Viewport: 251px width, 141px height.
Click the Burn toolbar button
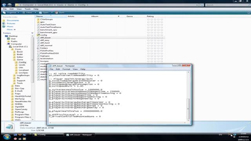60,13
